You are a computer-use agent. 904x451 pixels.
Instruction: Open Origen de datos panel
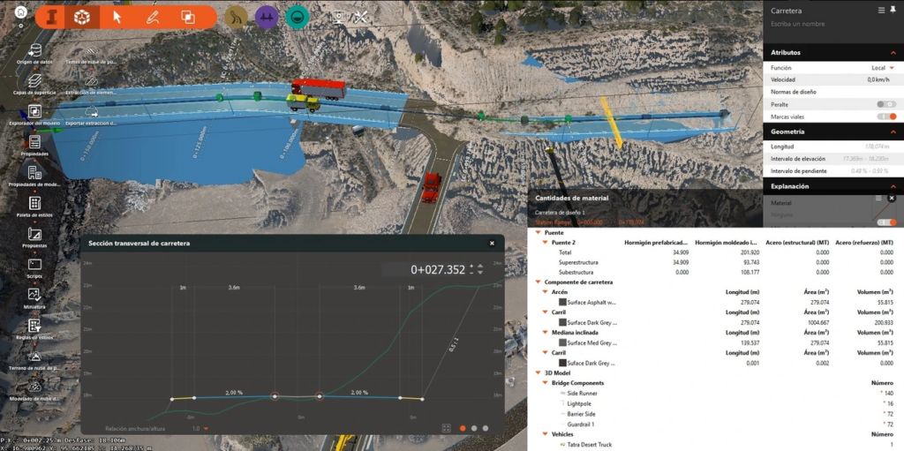click(34, 51)
